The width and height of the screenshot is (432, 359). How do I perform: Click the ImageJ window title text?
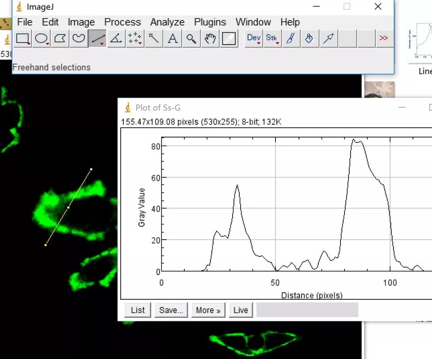(40, 7)
